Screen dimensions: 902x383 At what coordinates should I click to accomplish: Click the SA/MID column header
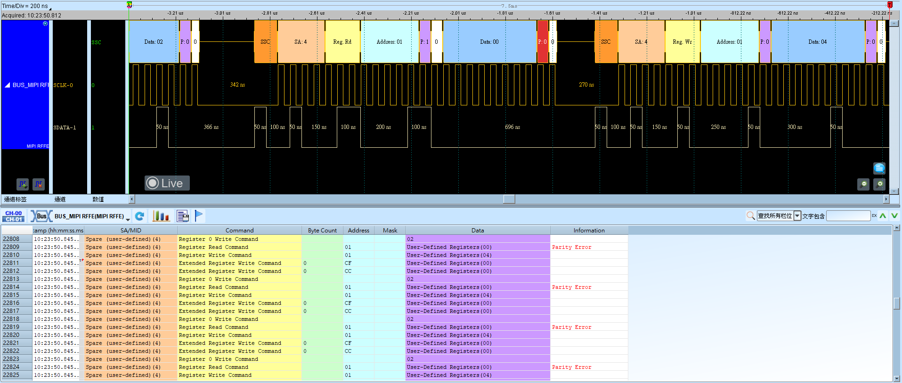pyautogui.click(x=130, y=231)
